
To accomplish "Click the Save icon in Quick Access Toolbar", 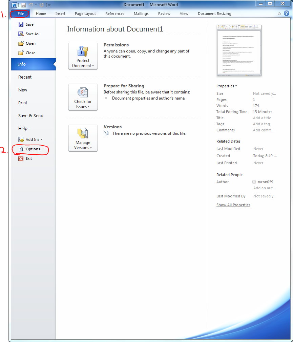I will [23, 5].
